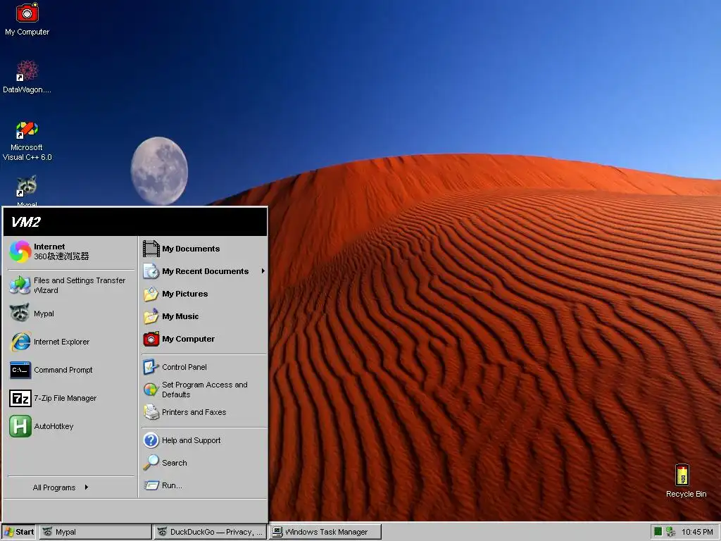Open the 360 browser Internet icon
The width and height of the screenshot is (721, 541).
coord(20,251)
